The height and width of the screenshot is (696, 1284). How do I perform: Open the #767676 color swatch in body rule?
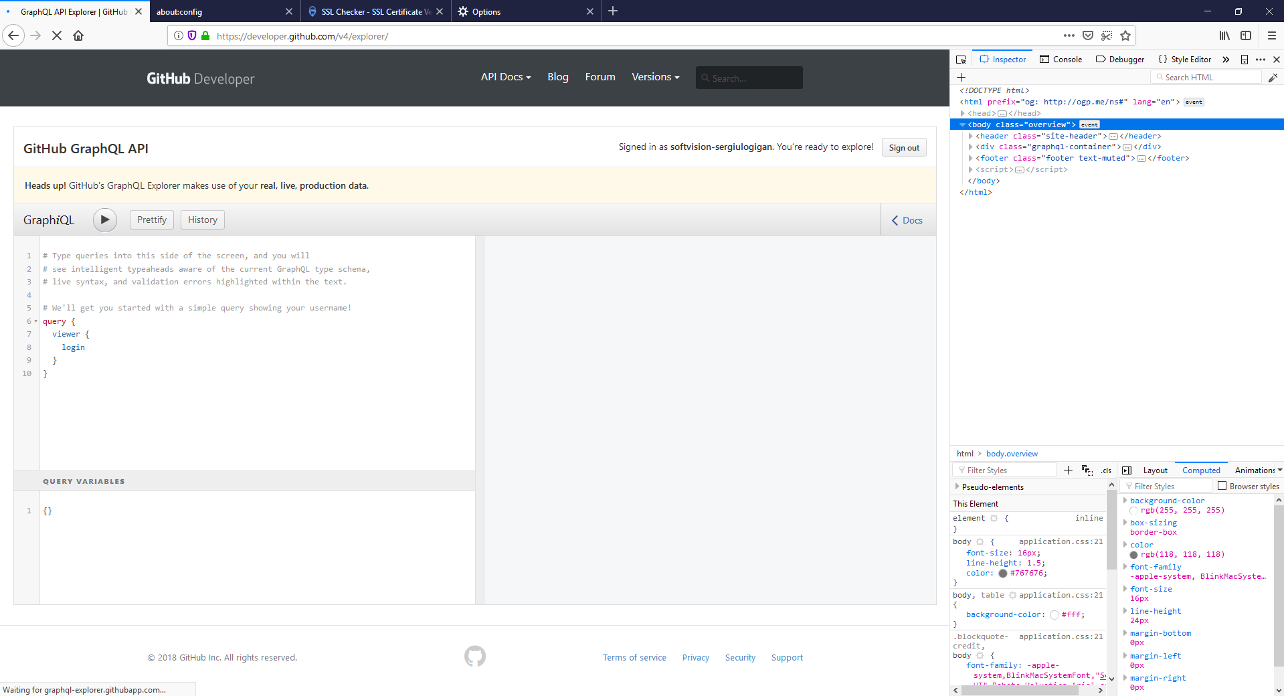coord(1002,574)
